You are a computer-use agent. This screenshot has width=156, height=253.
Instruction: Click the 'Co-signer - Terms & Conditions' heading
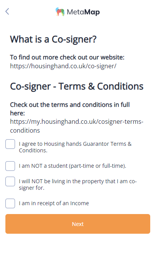pos(77,86)
